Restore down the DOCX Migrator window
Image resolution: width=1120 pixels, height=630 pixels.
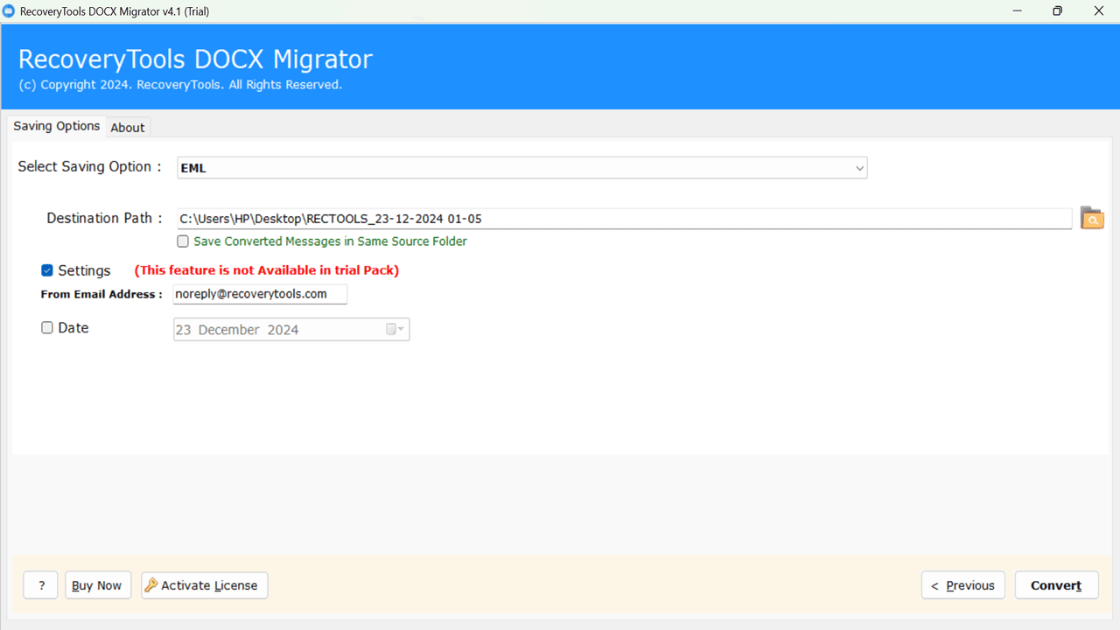click(x=1058, y=11)
